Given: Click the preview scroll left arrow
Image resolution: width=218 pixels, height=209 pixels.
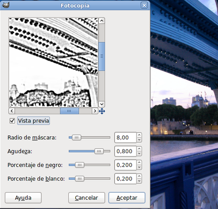Looking at the screenshot, I should (11, 111).
